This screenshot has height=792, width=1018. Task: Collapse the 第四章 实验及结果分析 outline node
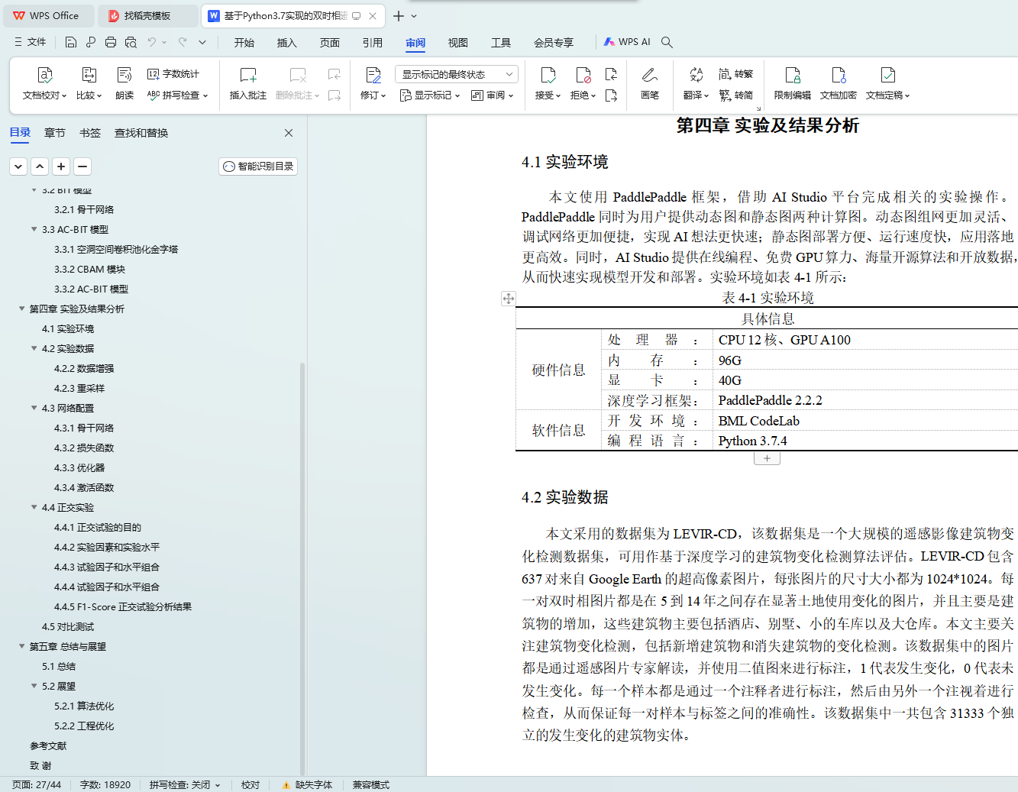(x=21, y=309)
